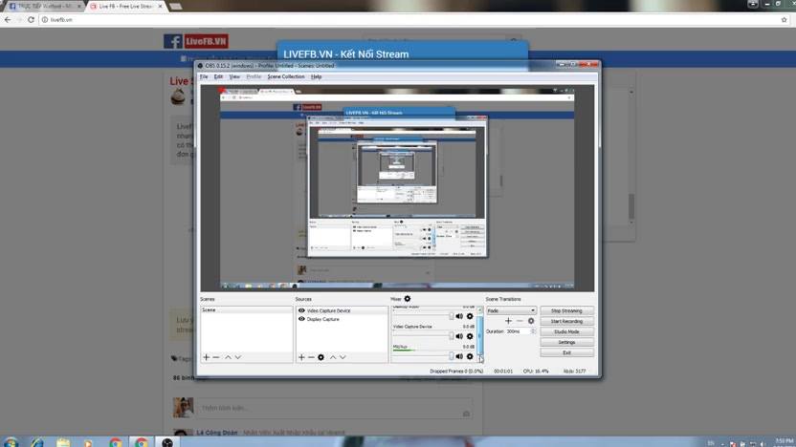
Task: Add a scene transition with the plus icon
Action: click(x=508, y=321)
